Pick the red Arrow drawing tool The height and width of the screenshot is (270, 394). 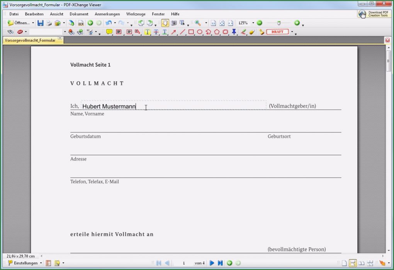tap(174, 32)
